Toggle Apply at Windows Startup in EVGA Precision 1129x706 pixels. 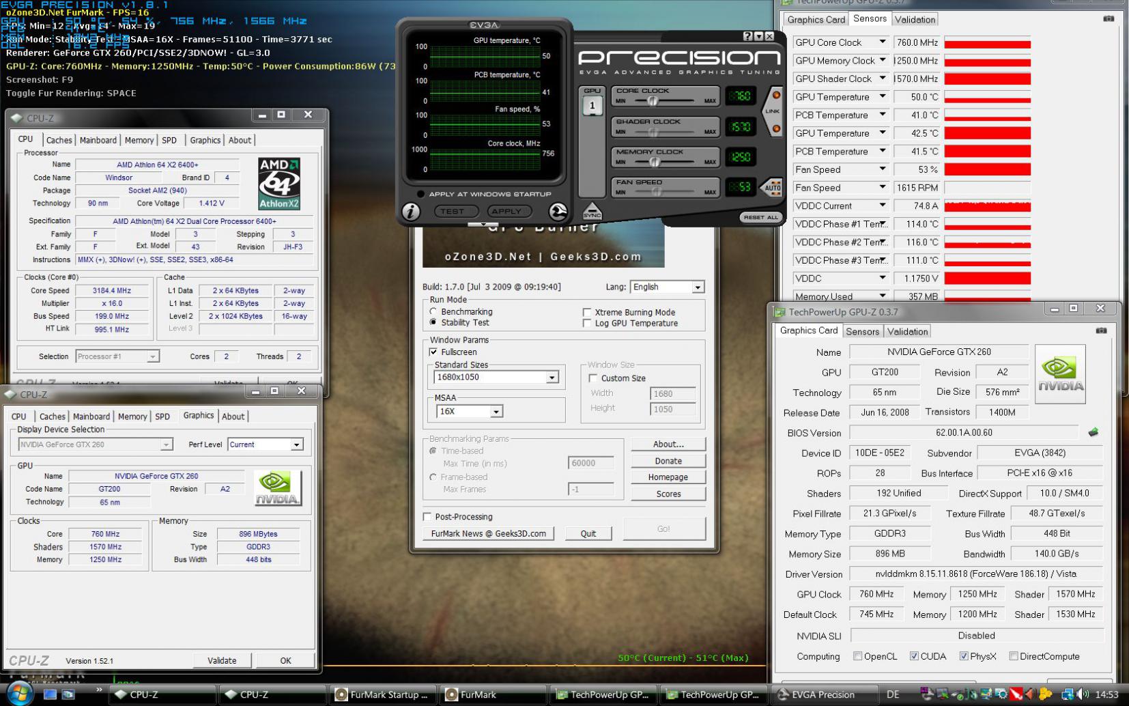420,194
